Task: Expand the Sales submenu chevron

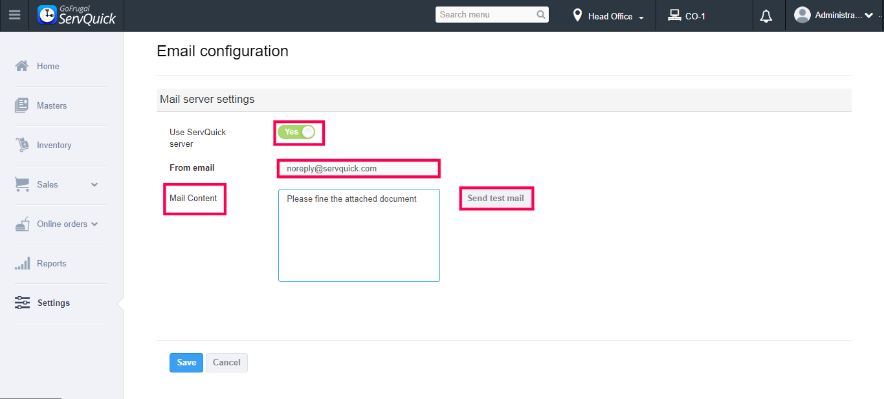Action: click(x=94, y=185)
